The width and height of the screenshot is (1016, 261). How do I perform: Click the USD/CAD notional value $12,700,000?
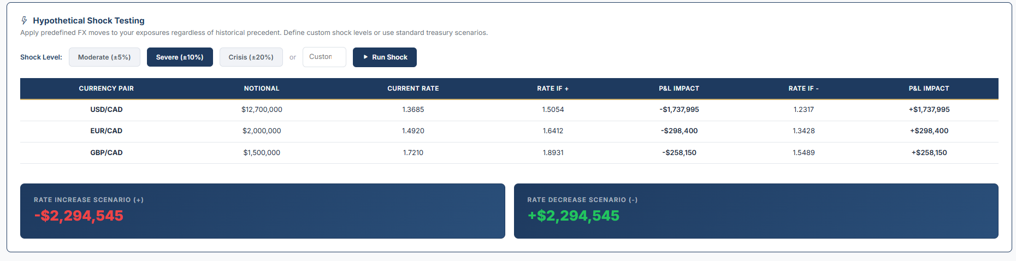(262, 110)
